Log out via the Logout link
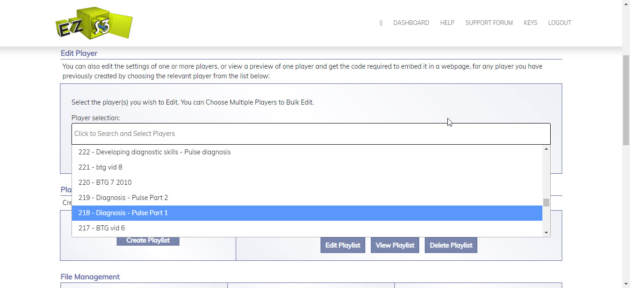Viewport: 630px width, 288px height. 559,23
